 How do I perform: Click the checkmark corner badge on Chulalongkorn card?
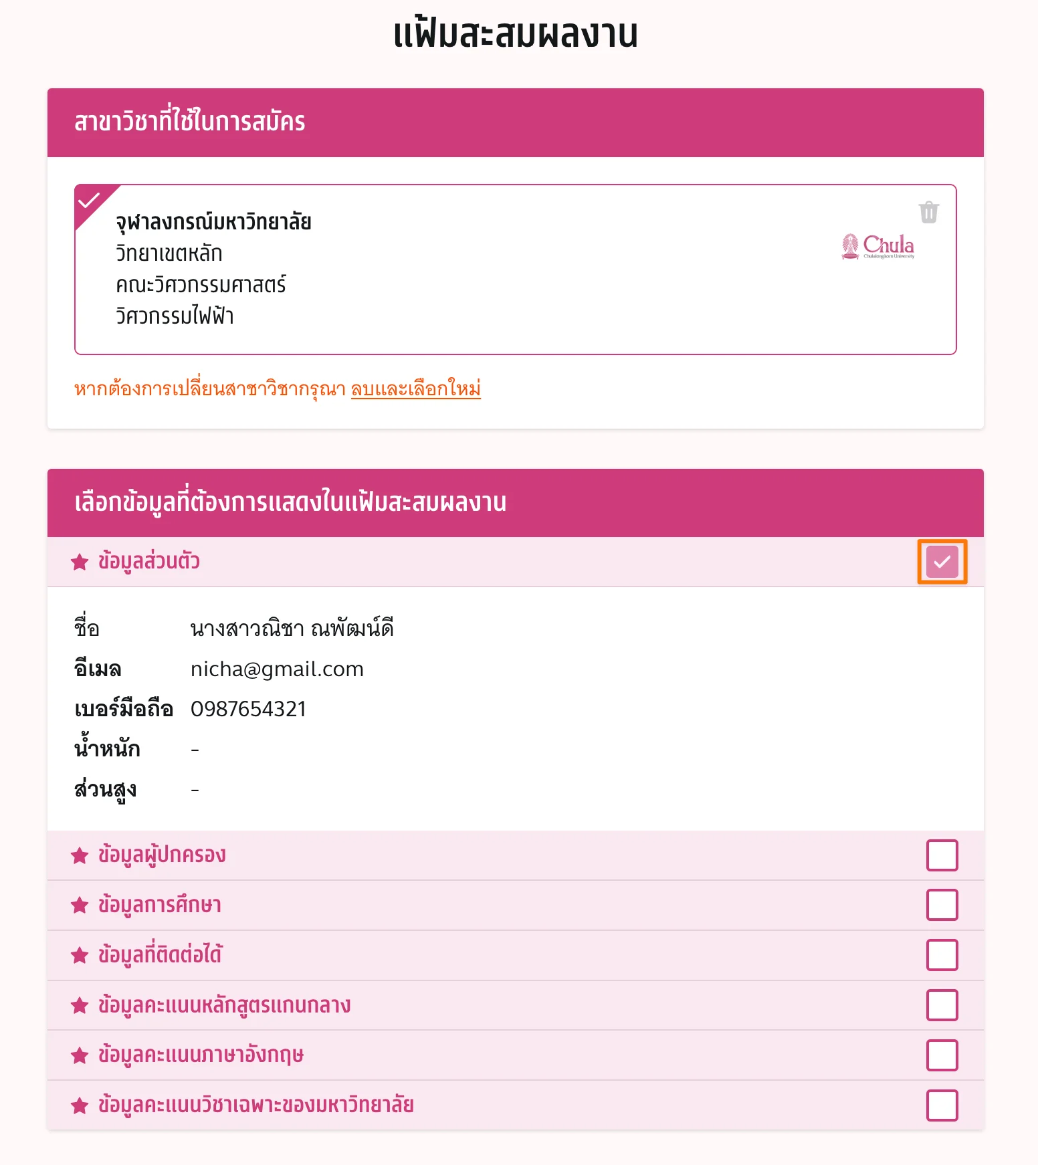pos(89,200)
